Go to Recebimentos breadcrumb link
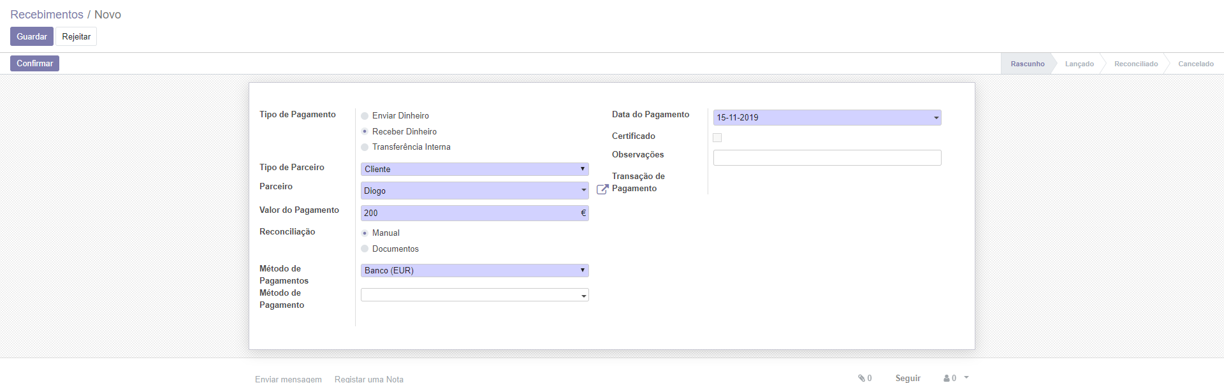 click(47, 15)
